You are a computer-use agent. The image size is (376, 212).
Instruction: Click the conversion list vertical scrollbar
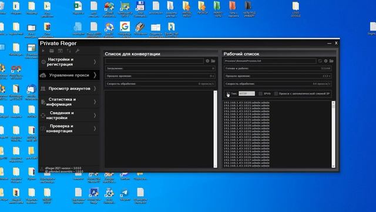[x=216, y=129]
